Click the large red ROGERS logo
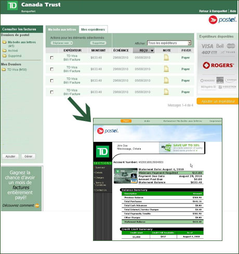Screen dimensions: 239x254 pyautogui.click(x=218, y=65)
